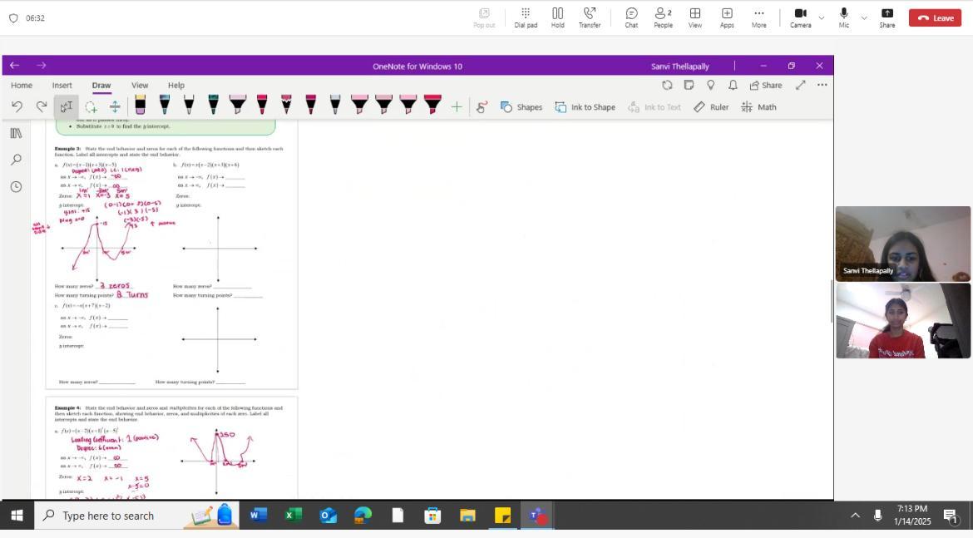Expand the Mic options chevron

[x=864, y=18]
